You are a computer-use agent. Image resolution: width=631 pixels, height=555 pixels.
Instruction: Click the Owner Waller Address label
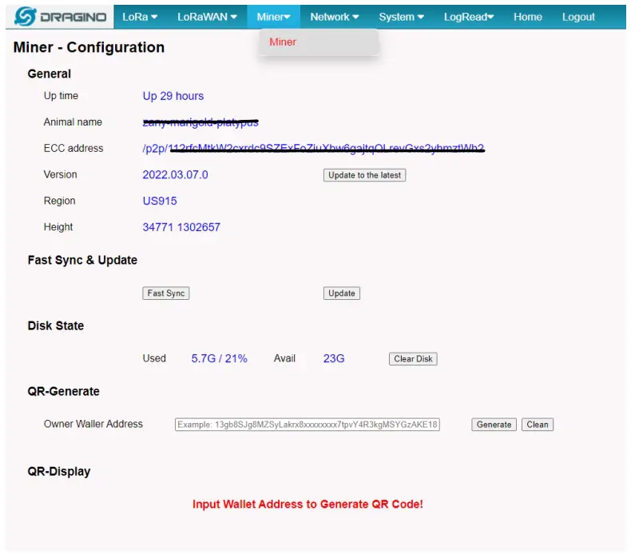pos(93,424)
